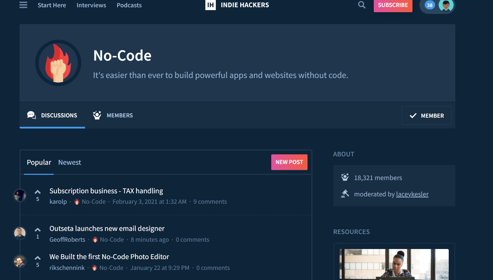Click the Indie Hackers IH logo
Image resolution: width=493 pixels, height=280 pixels.
click(211, 5)
